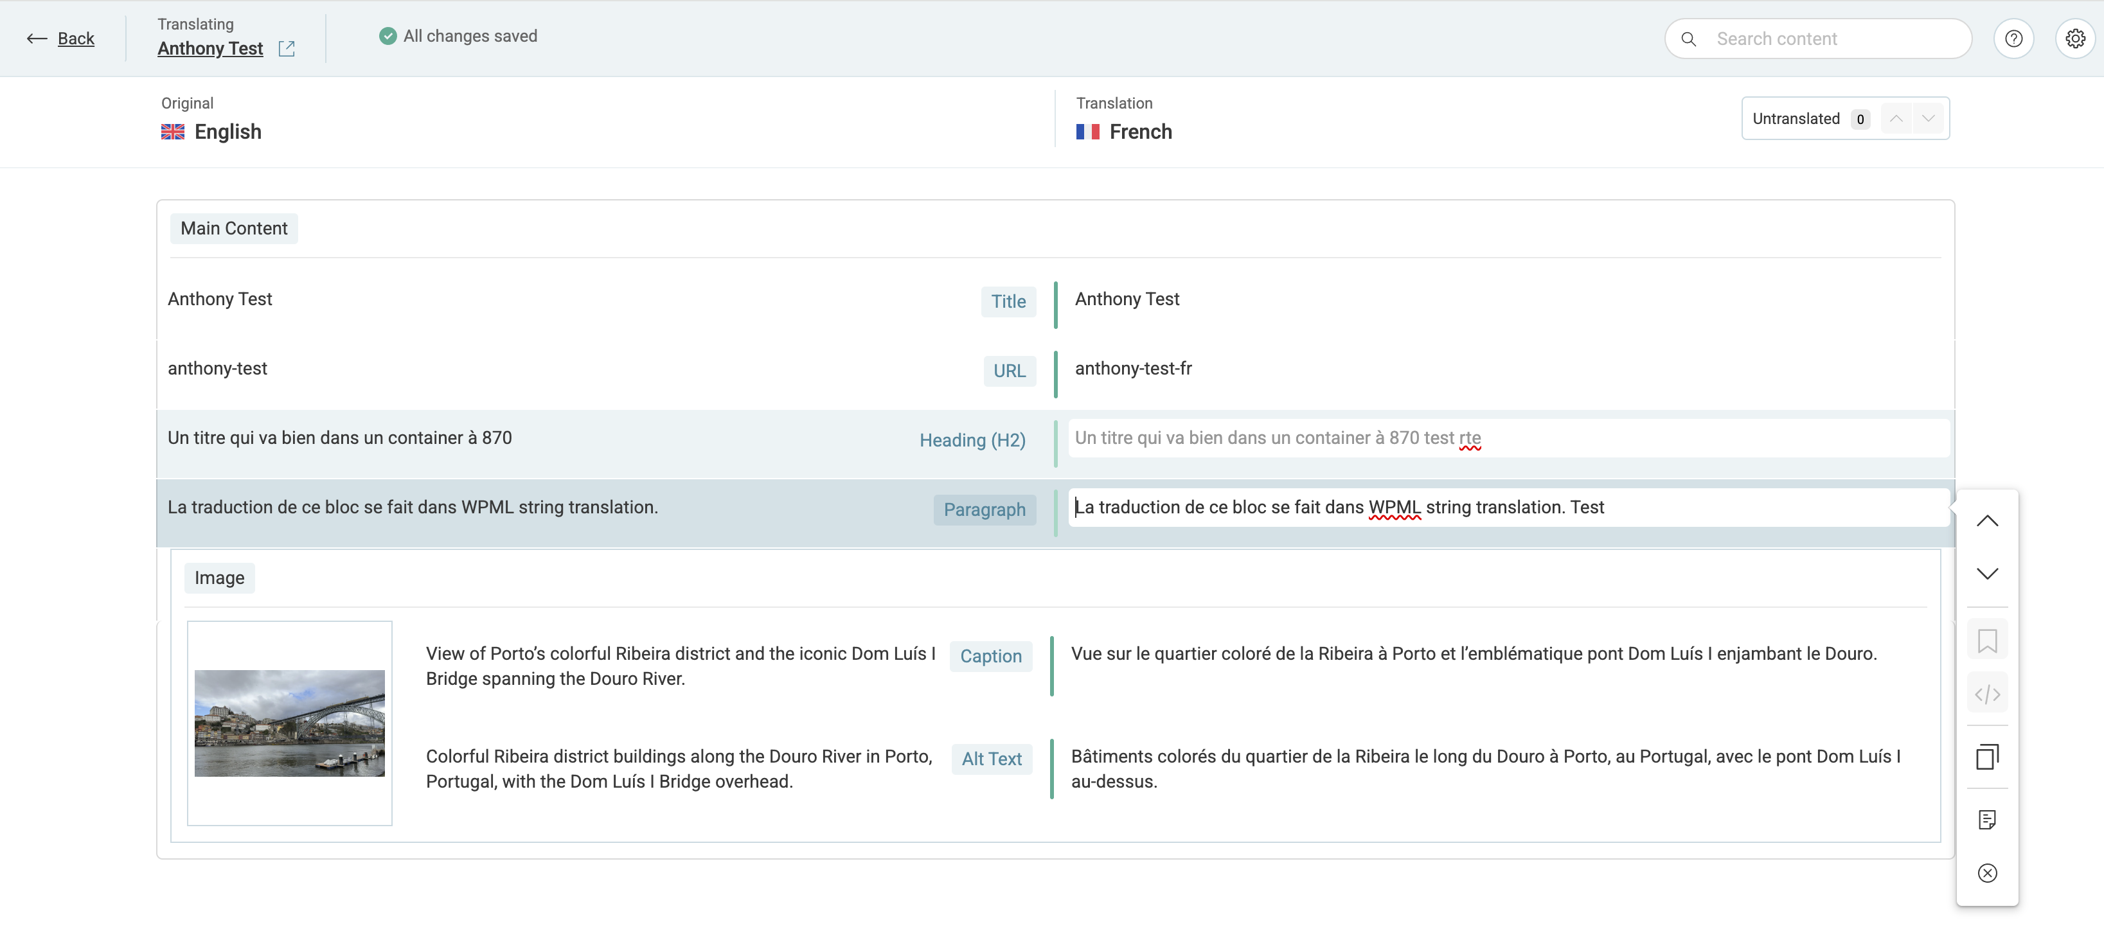Open Anthony Test page in new window icon
Image resolution: width=2104 pixels, height=938 pixels.
(287, 49)
